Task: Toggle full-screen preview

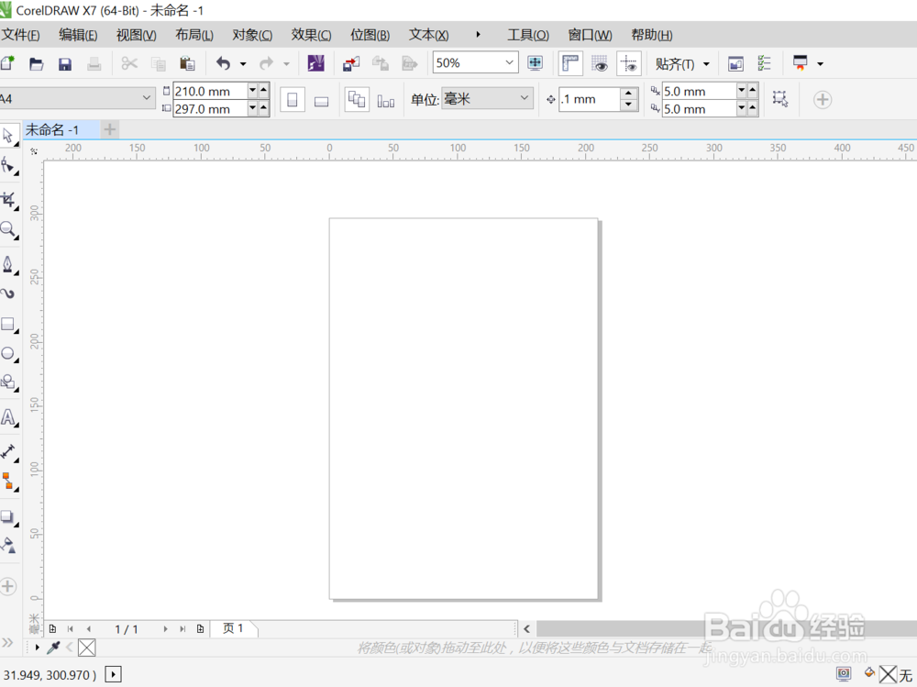Action: coord(536,63)
